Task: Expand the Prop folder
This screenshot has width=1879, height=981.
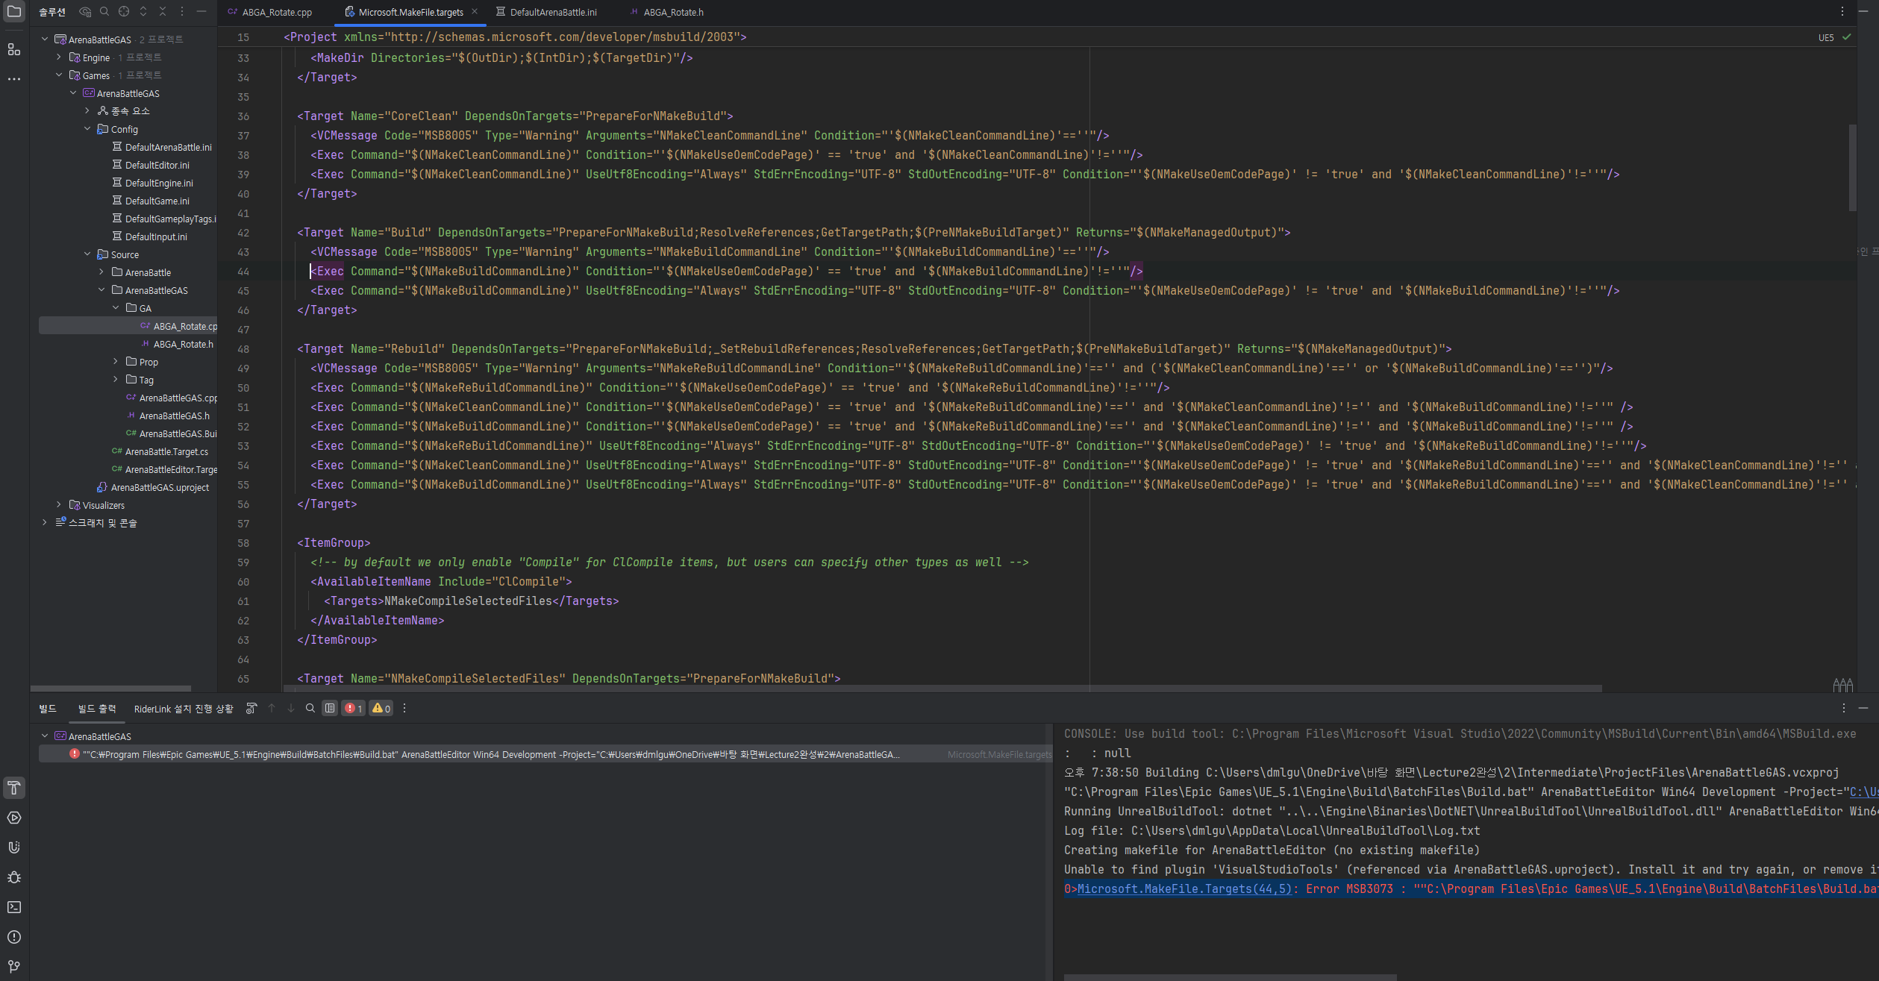Action: coord(116,361)
